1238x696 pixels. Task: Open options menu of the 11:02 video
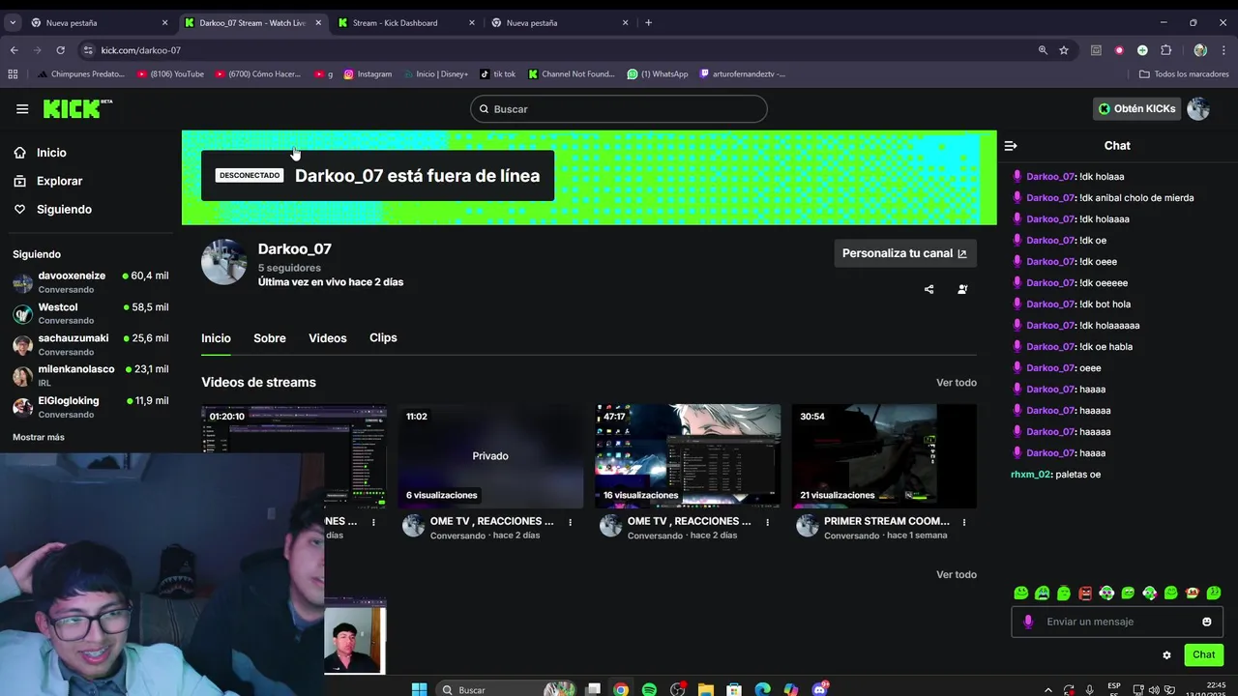point(571,522)
